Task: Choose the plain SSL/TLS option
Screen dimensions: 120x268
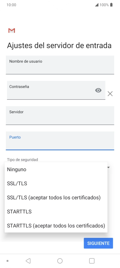Action: (56, 183)
